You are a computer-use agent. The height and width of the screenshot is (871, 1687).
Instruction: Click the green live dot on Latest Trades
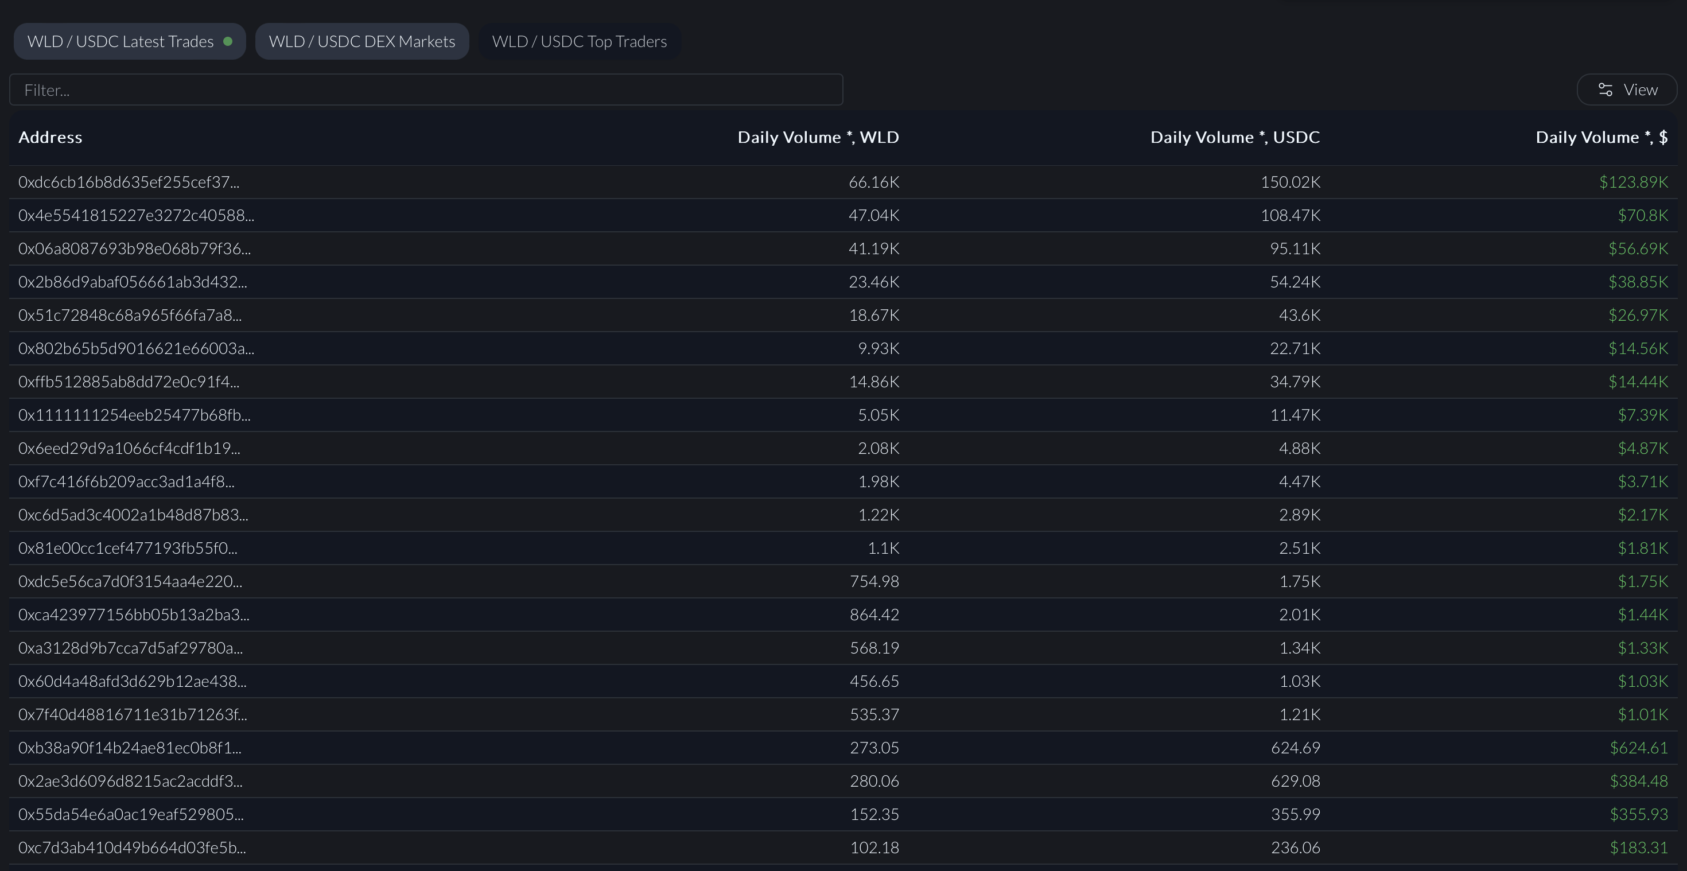[228, 41]
